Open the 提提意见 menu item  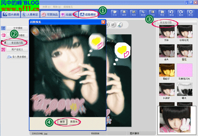(x=68, y=7)
